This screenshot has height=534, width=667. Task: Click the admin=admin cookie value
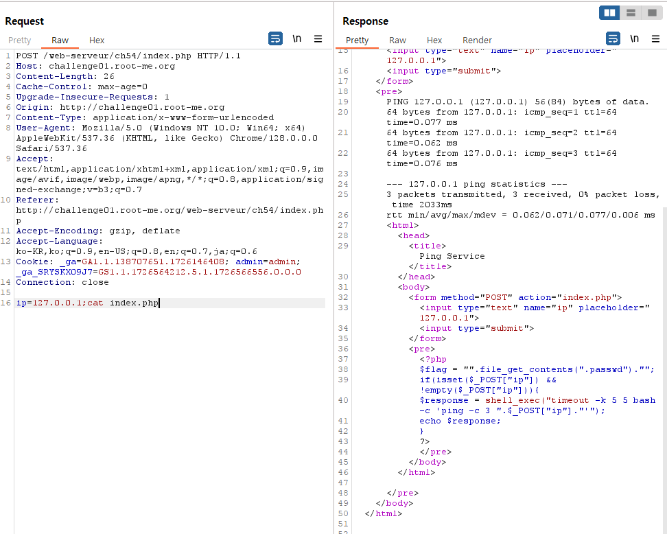(266, 262)
